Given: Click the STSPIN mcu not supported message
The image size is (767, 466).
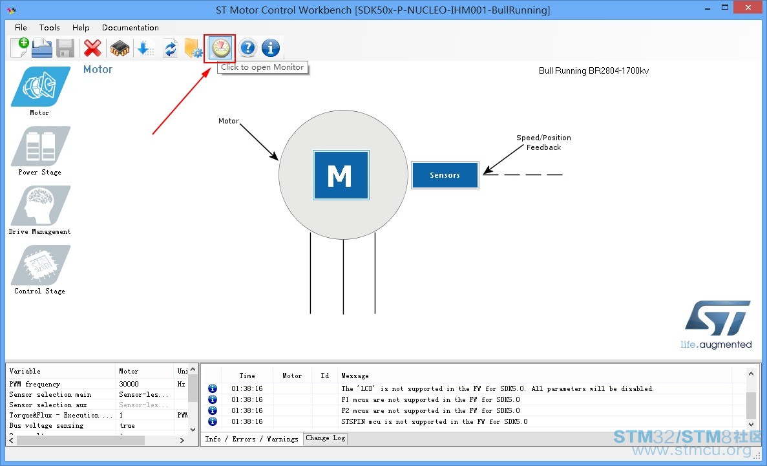Looking at the screenshot, I should (434, 421).
